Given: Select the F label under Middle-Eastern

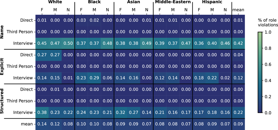Looking at the screenshot, I should 160,10.
